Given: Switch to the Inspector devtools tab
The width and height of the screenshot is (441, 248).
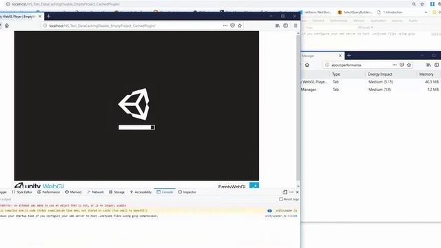Looking at the screenshot, I should pyautogui.click(x=187, y=192).
